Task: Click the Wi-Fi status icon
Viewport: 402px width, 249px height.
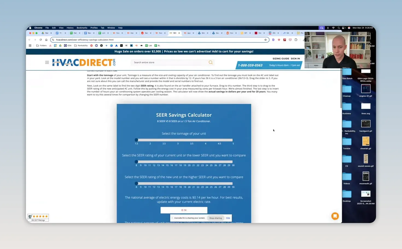Action: (333, 28)
